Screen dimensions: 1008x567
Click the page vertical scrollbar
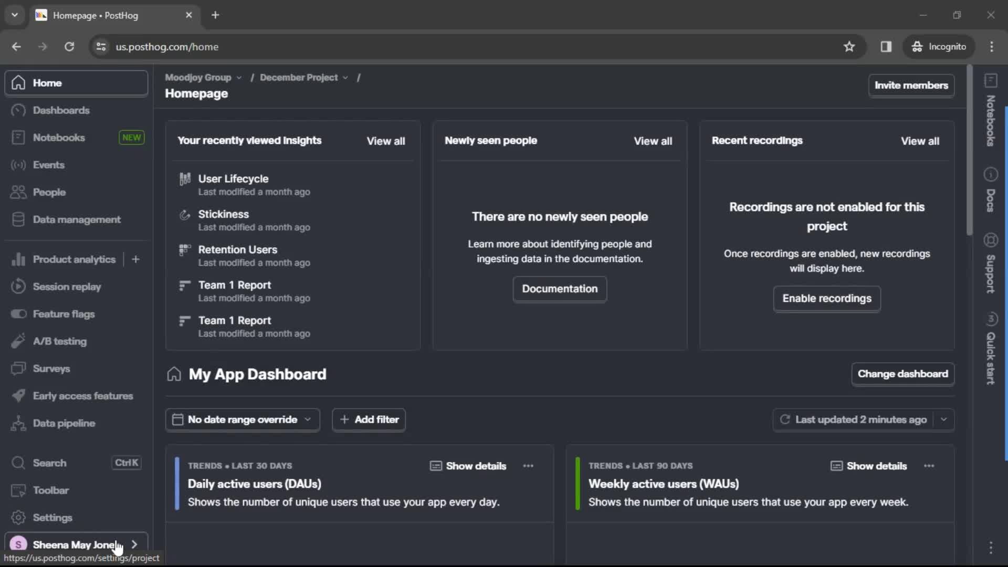click(969, 151)
